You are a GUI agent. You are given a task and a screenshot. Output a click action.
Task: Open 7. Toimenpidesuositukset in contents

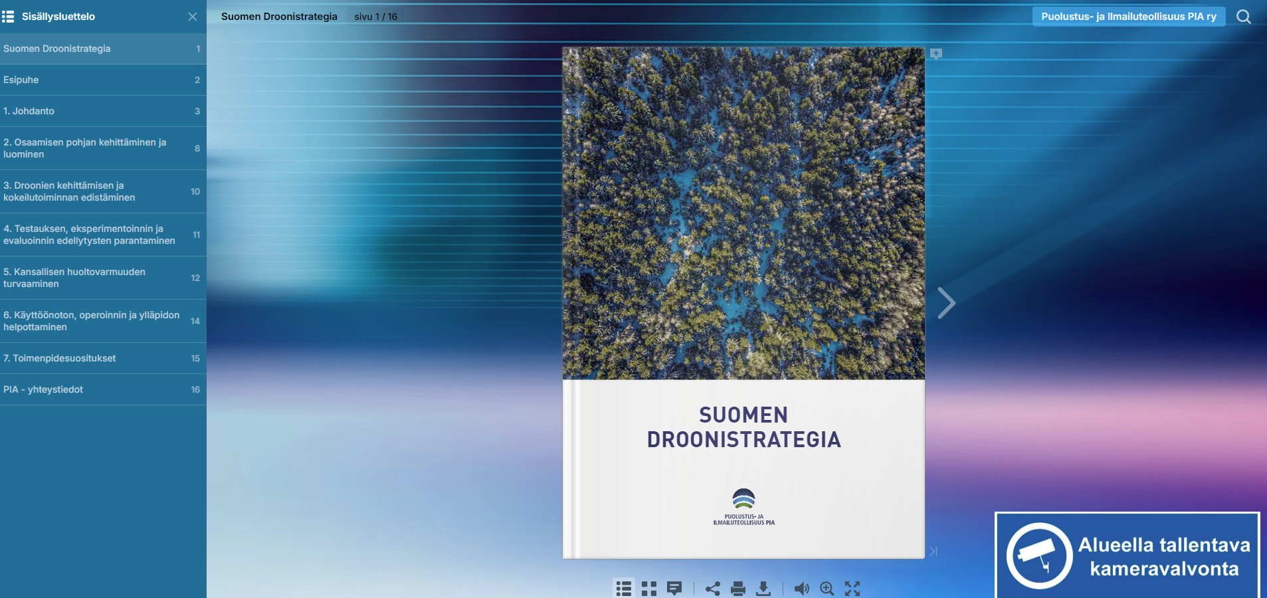pyautogui.click(x=103, y=358)
